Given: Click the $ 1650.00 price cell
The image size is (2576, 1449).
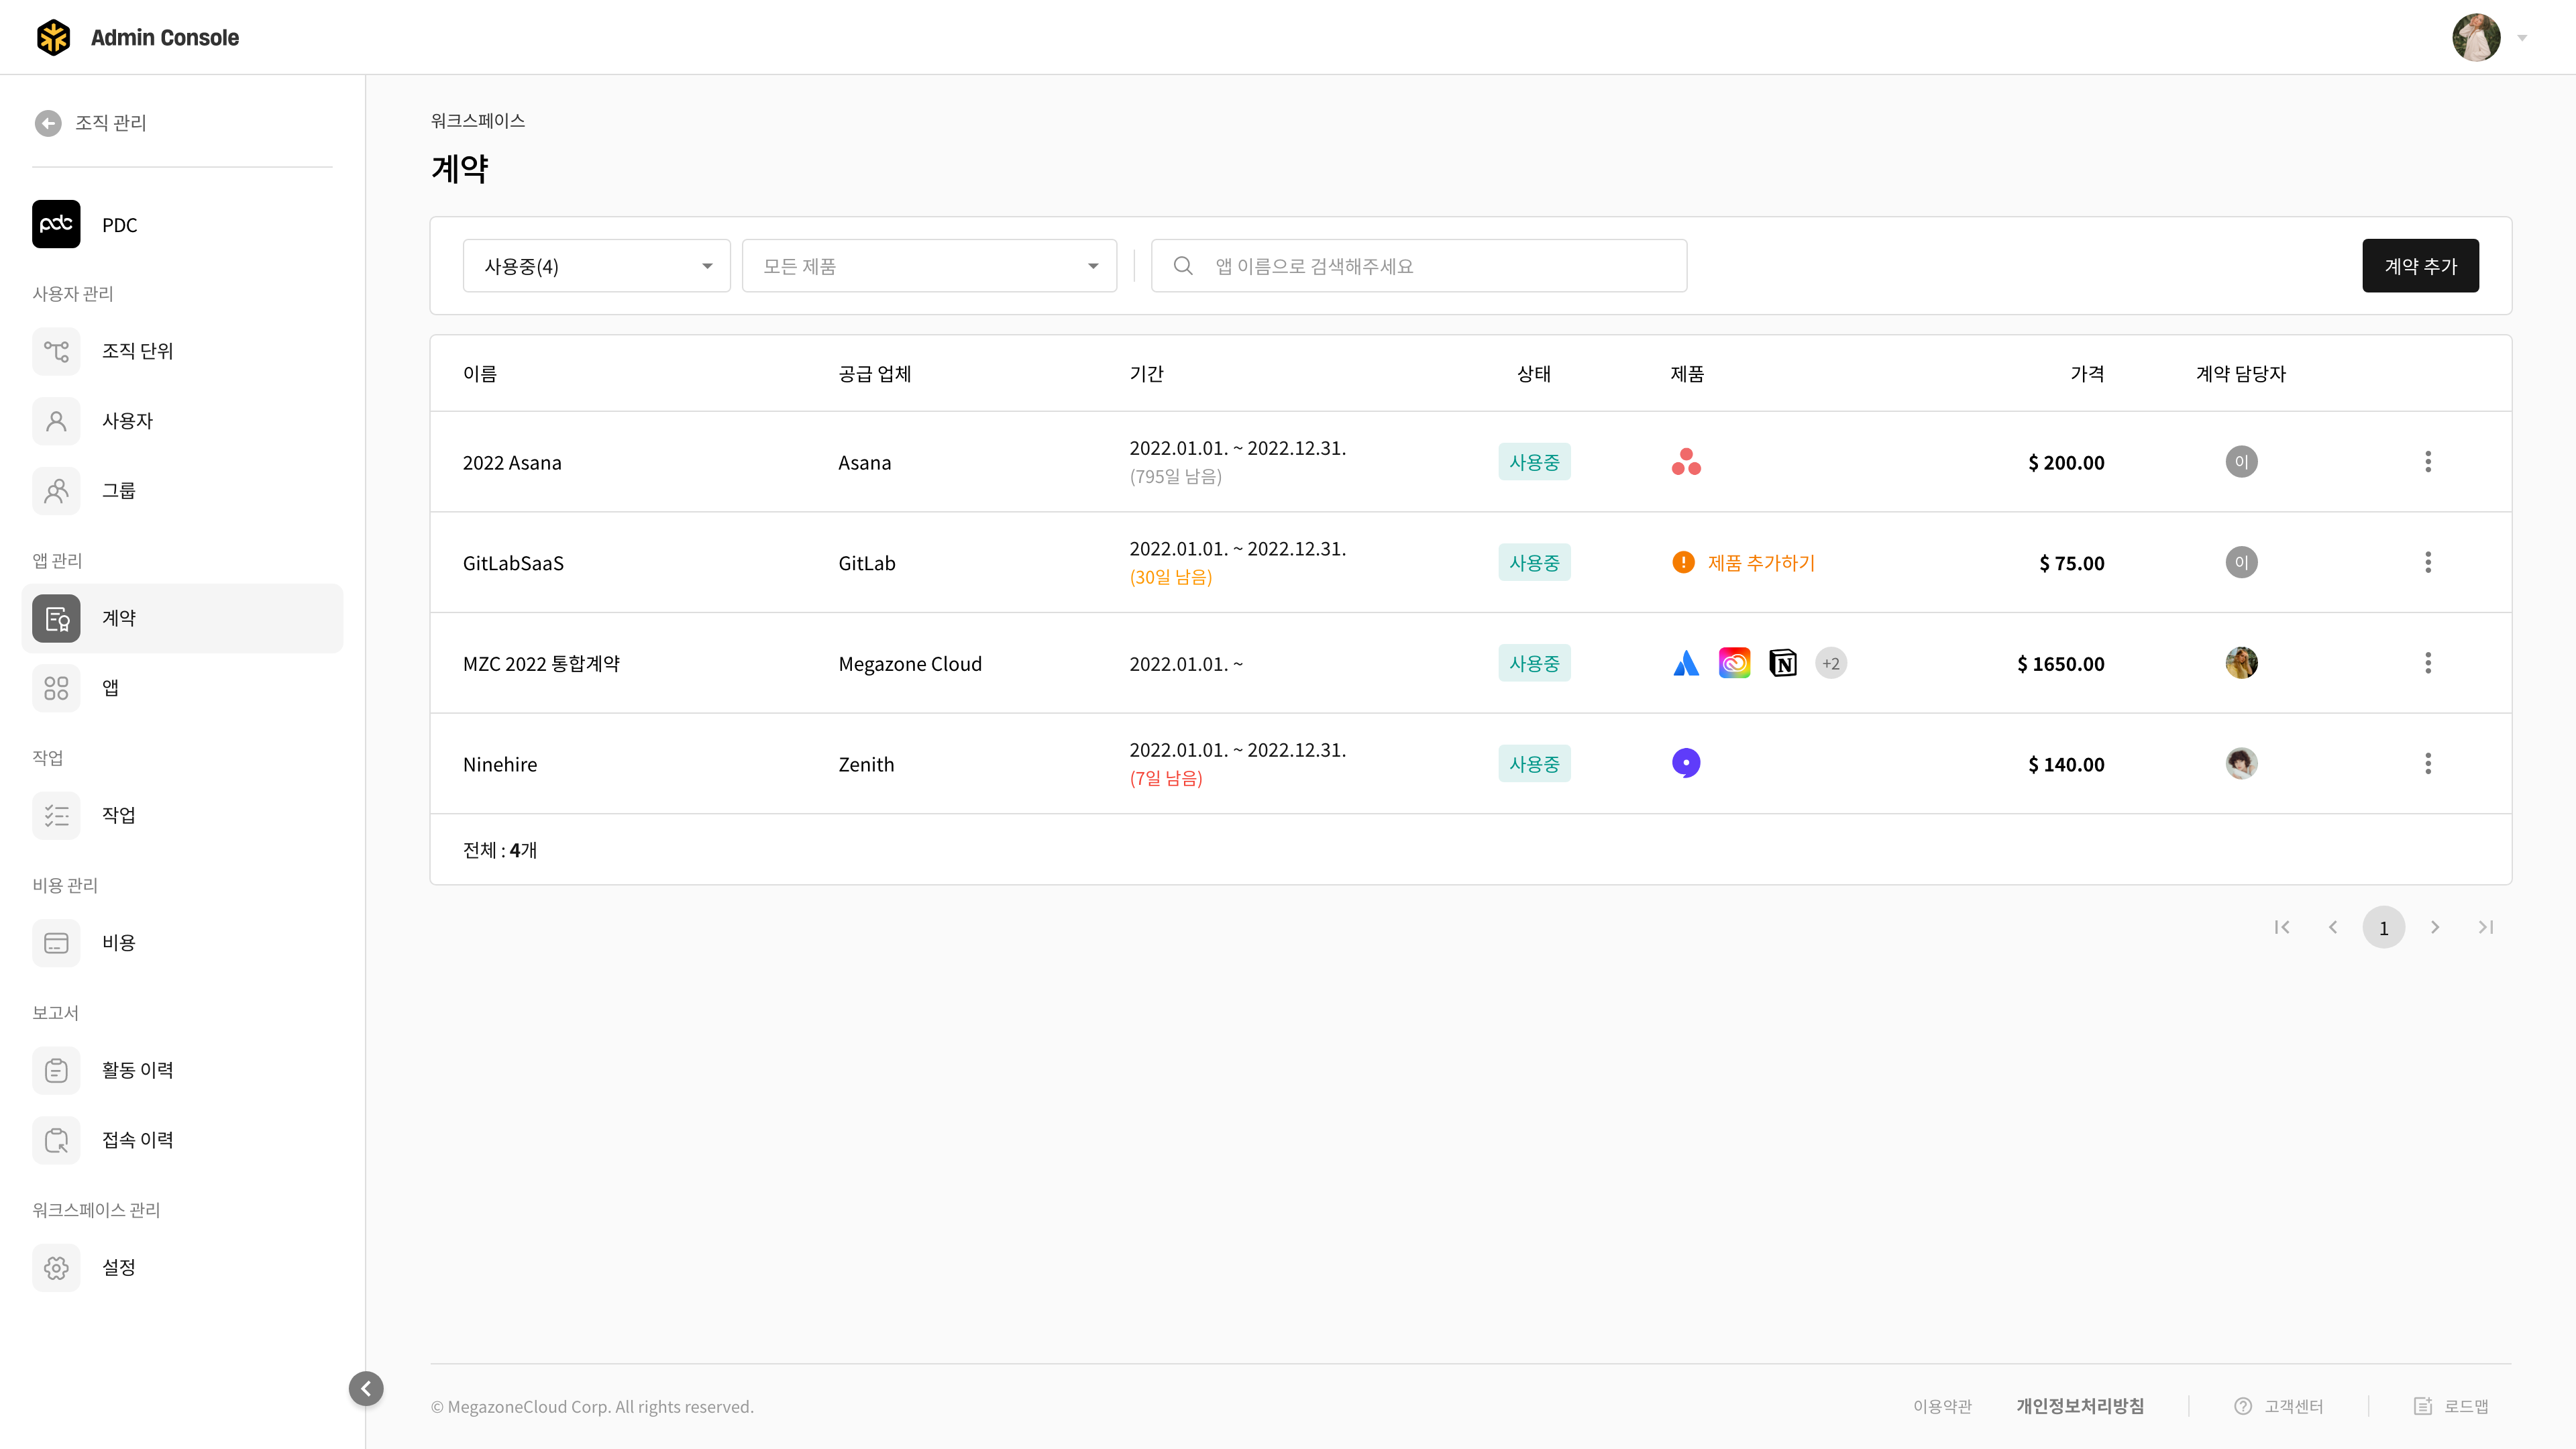Looking at the screenshot, I should pyautogui.click(x=2060, y=664).
